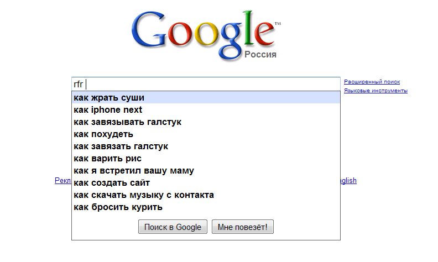This screenshot has width=438, height=262.
Task: Pick "как создать сайт" suggestion
Action: [x=206, y=182]
